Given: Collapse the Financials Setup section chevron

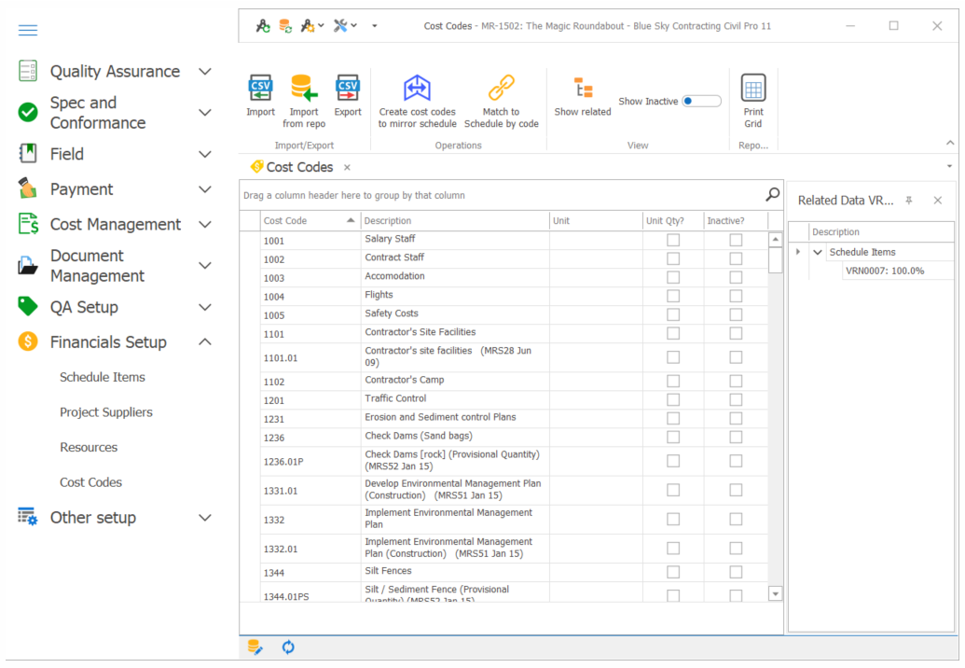Looking at the screenshot, I should [205, 341].
